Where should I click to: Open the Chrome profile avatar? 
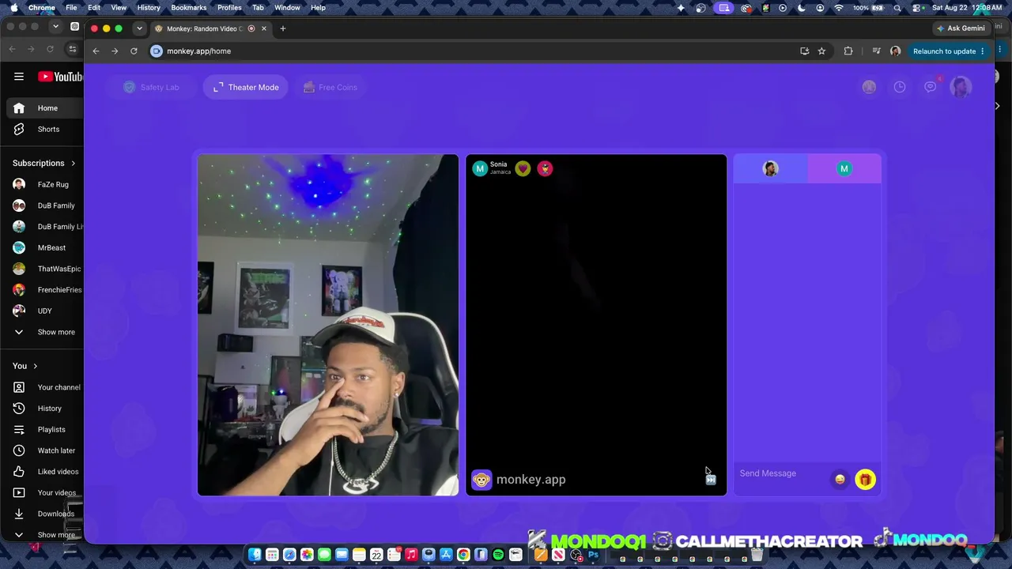(x=895, y=51)
